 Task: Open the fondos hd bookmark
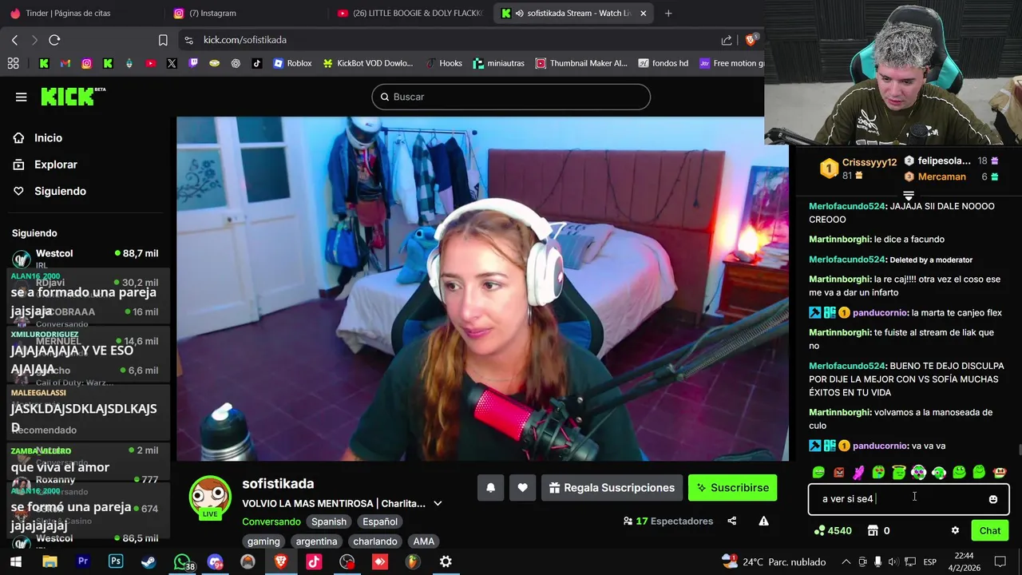[x=663, y=63]
